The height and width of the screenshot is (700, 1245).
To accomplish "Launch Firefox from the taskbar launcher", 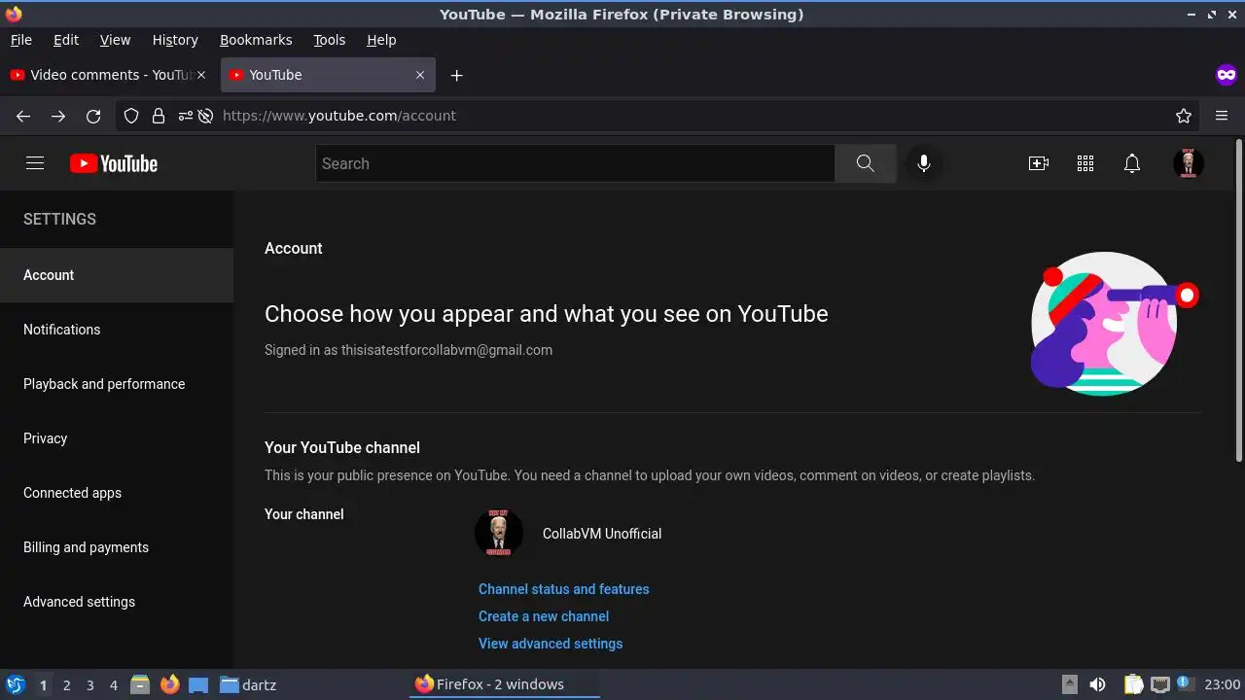I will pos(170,684).
